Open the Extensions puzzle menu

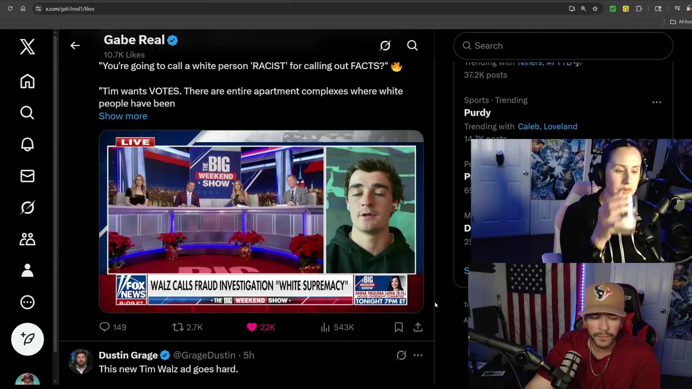click(638, 9)
